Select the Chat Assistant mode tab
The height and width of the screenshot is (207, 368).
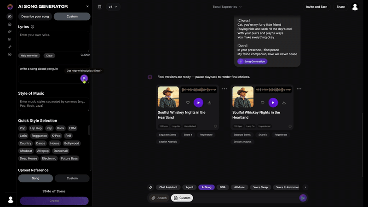click(168, 187)
